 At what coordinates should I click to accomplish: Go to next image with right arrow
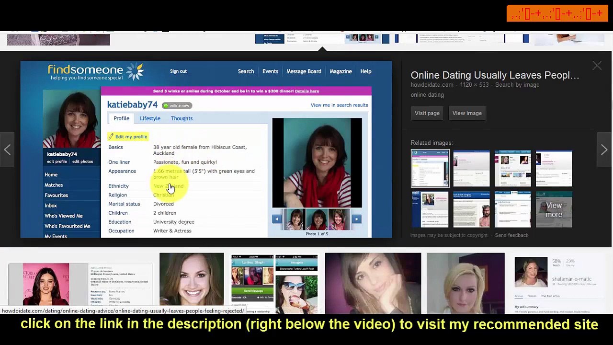pos(604,149)
